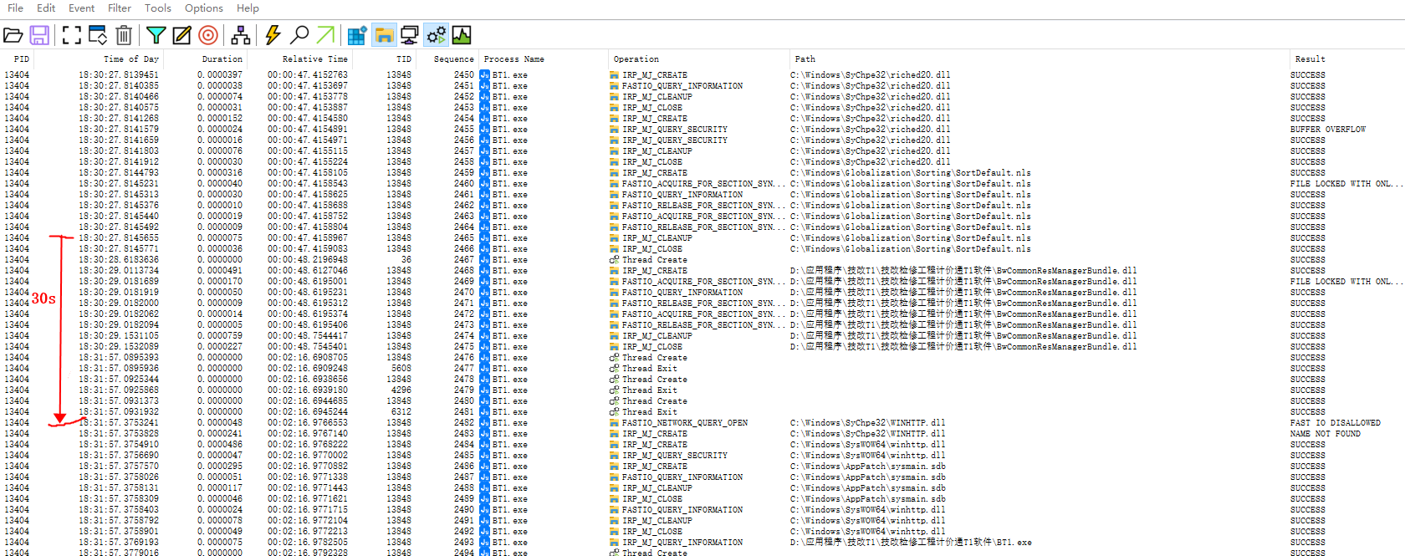Toggle Autoscroll in the toolbar

[x=98, y=35]
